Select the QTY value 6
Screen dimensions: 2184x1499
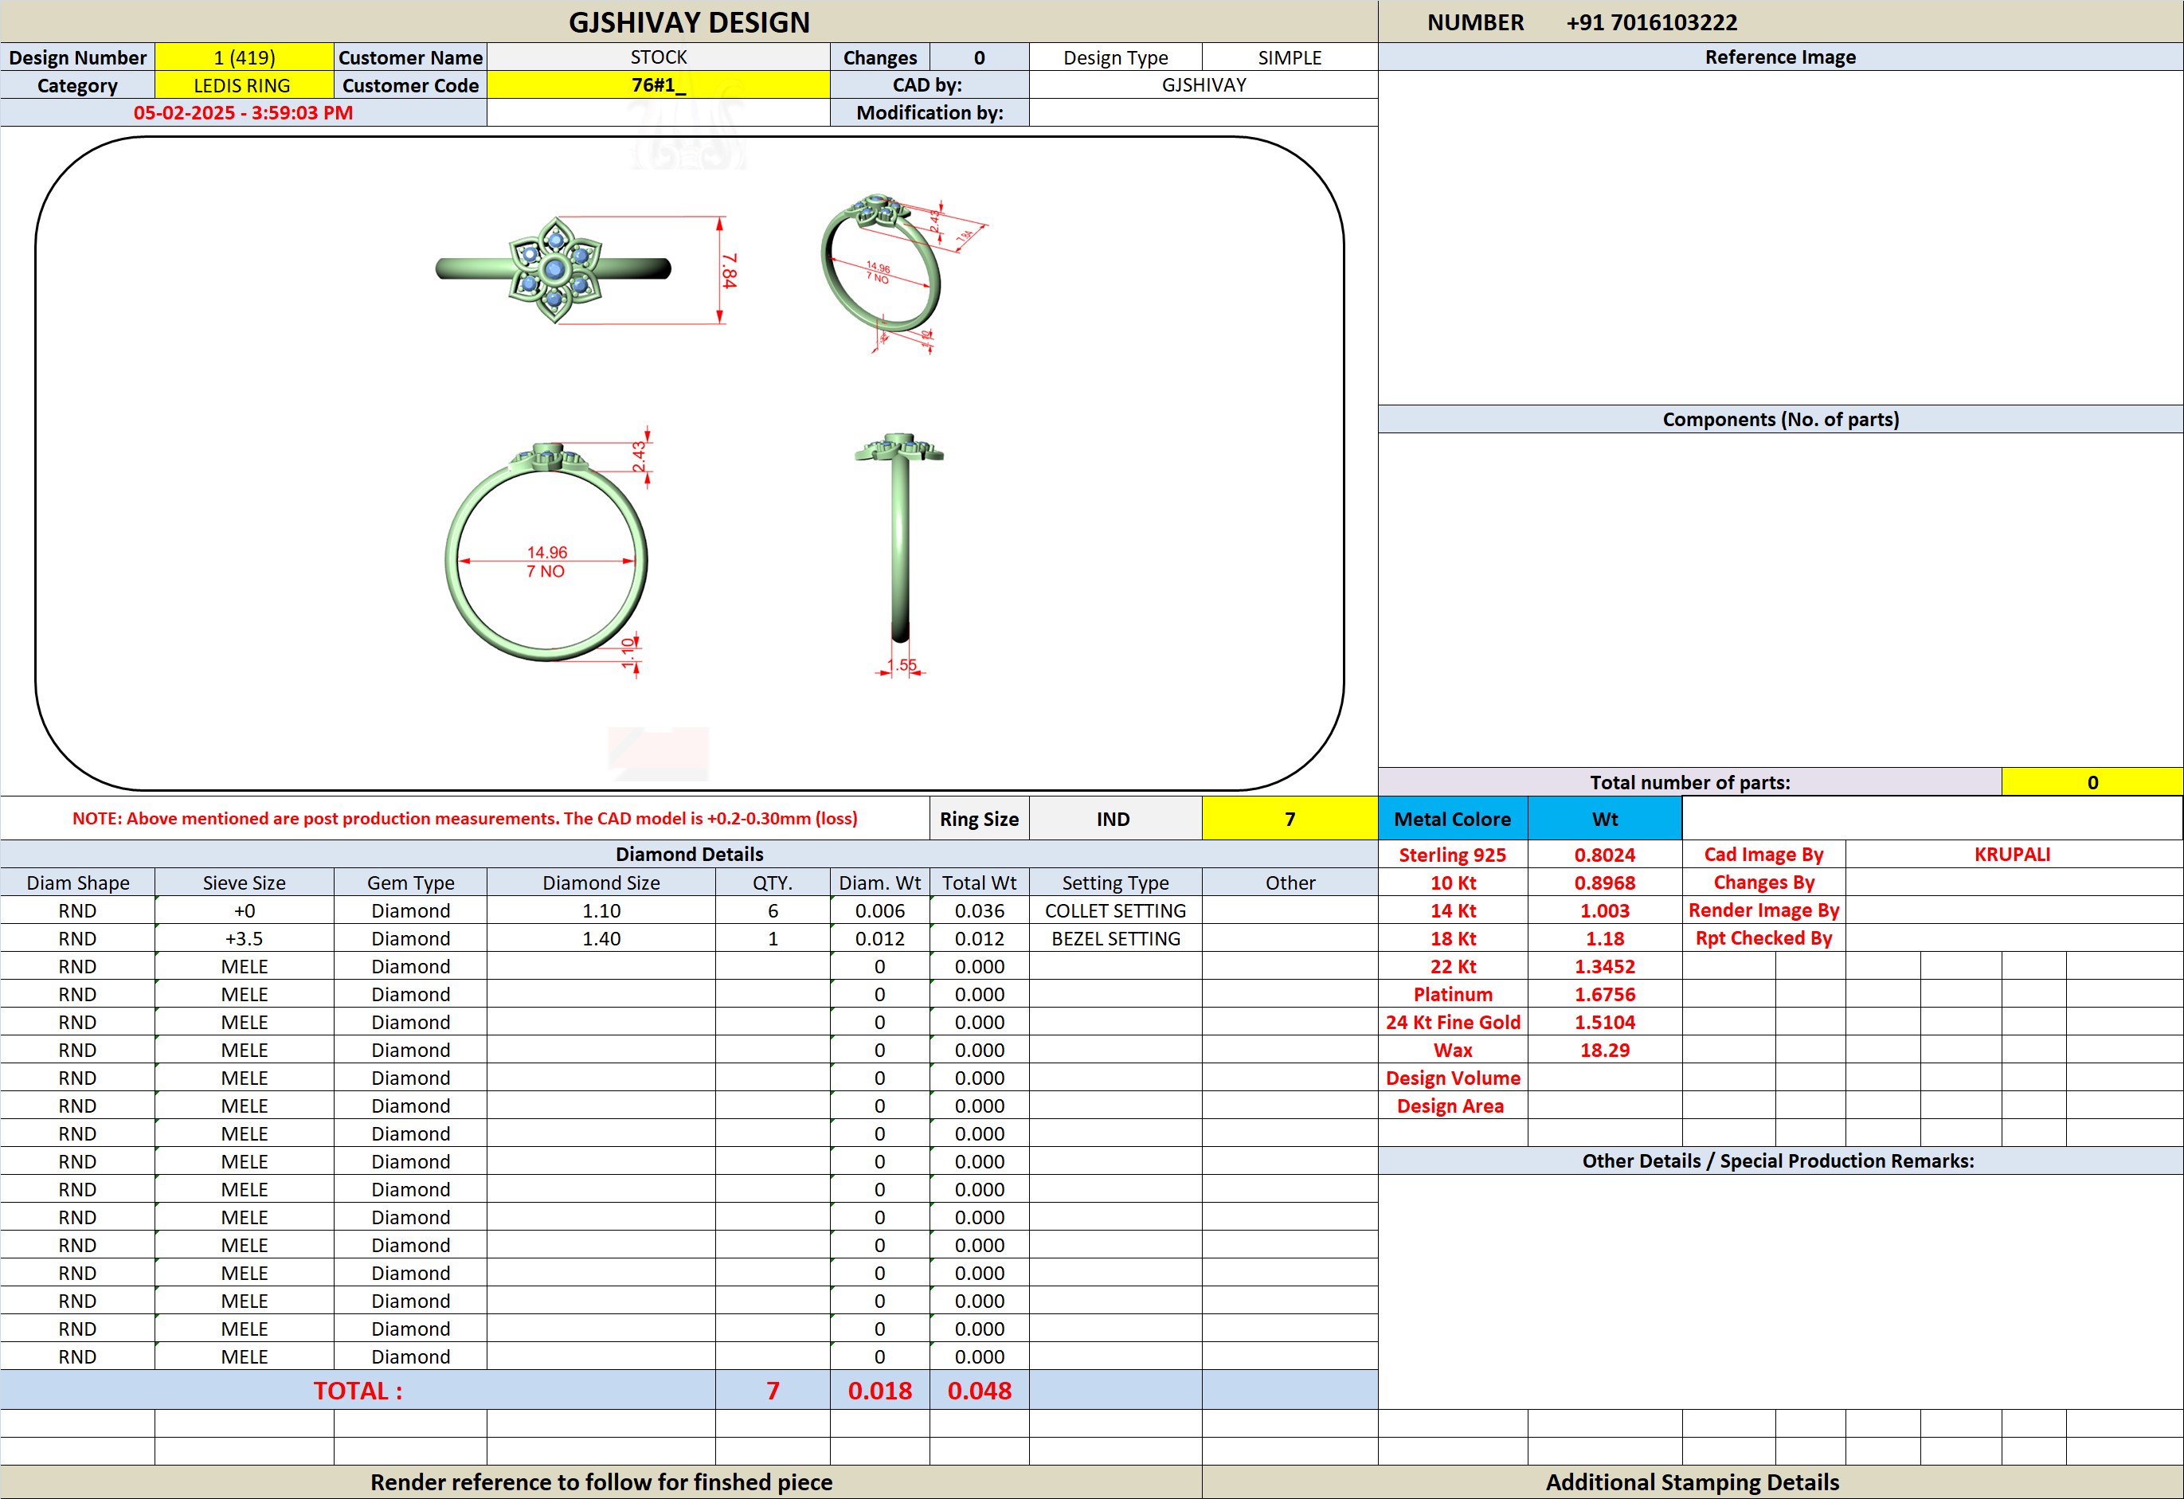[773, 910]
